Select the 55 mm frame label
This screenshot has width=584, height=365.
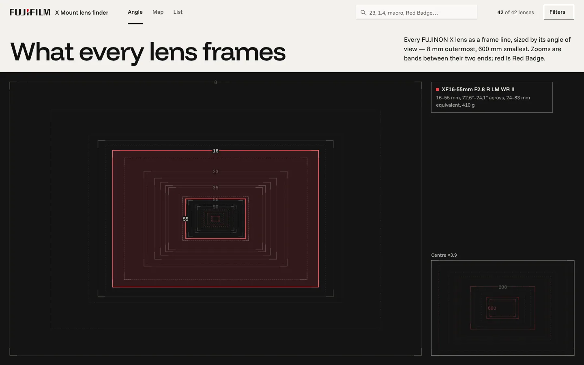tap(186, 219)
